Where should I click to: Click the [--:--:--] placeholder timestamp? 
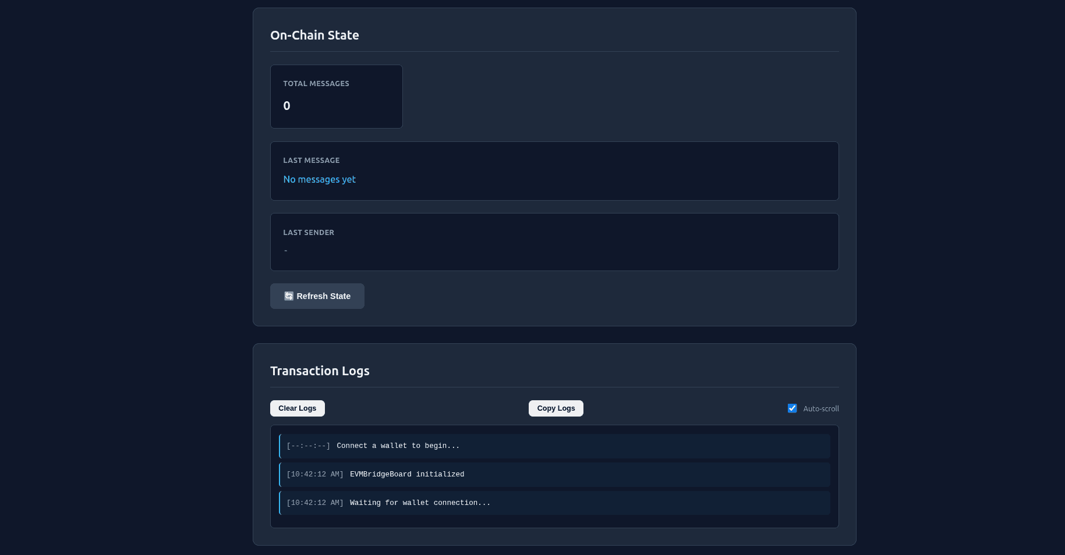pyautogui.click(x=309, y=446)
